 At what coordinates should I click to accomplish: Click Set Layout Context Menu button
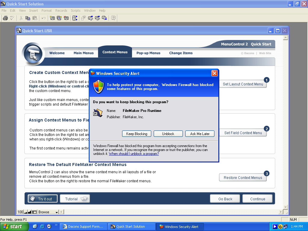243,84
